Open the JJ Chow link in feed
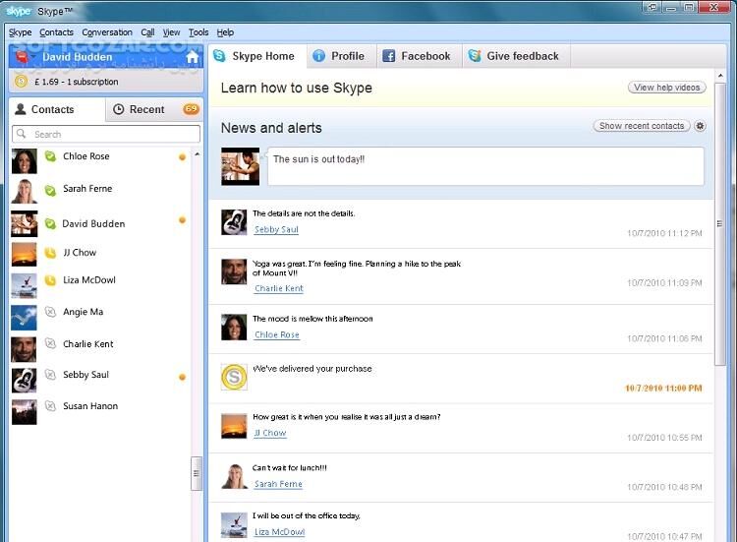 pyautogui.click(x=270, y=433)
